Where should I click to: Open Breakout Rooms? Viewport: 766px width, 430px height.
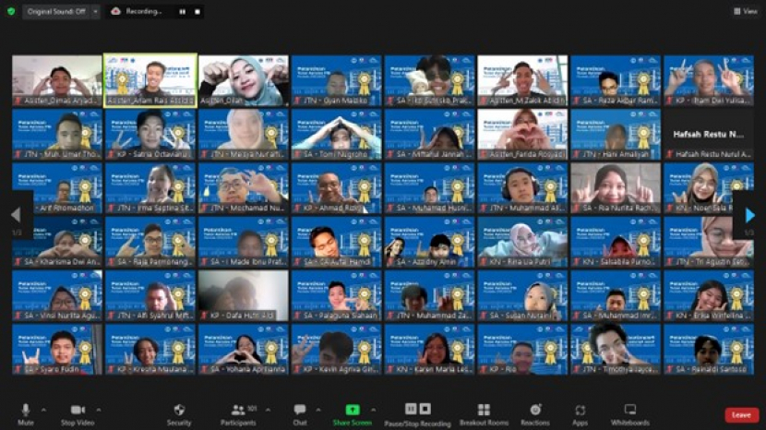484,410
